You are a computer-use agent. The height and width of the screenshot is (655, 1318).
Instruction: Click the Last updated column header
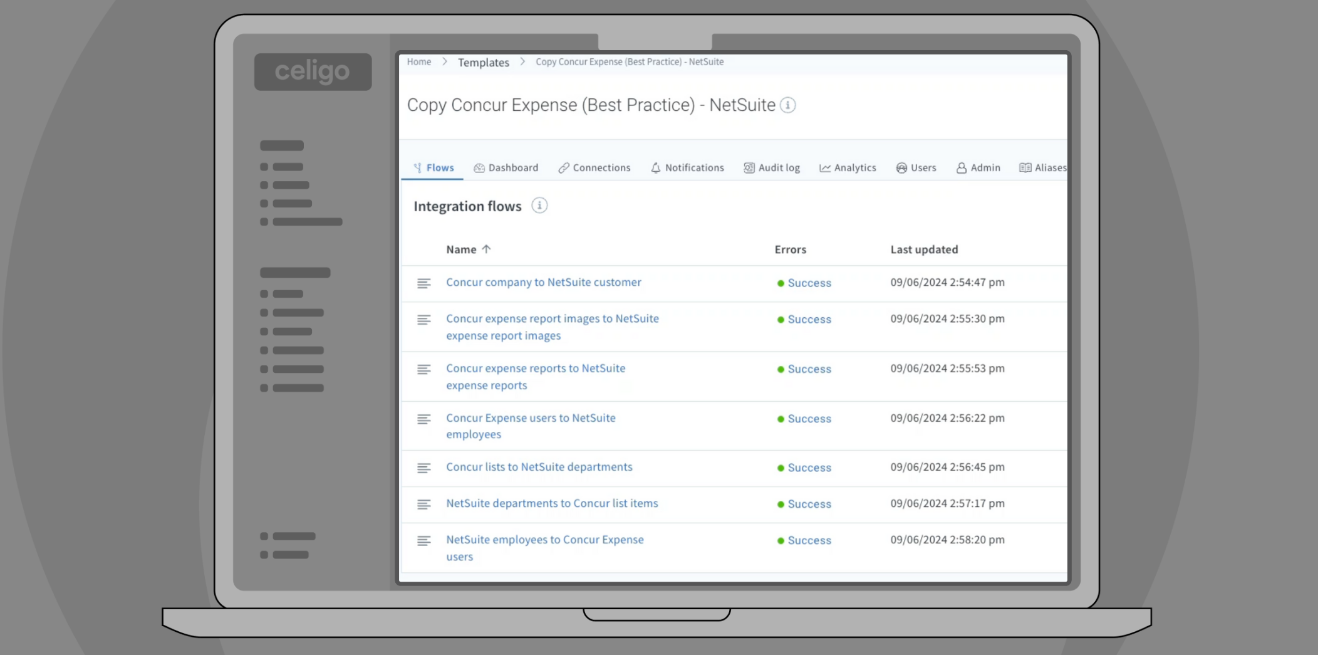coord(924,249)
